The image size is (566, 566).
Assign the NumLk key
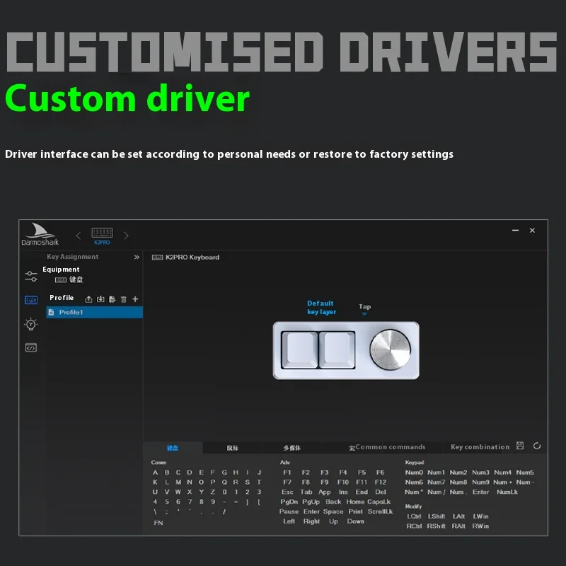click(x=507, y=492)
